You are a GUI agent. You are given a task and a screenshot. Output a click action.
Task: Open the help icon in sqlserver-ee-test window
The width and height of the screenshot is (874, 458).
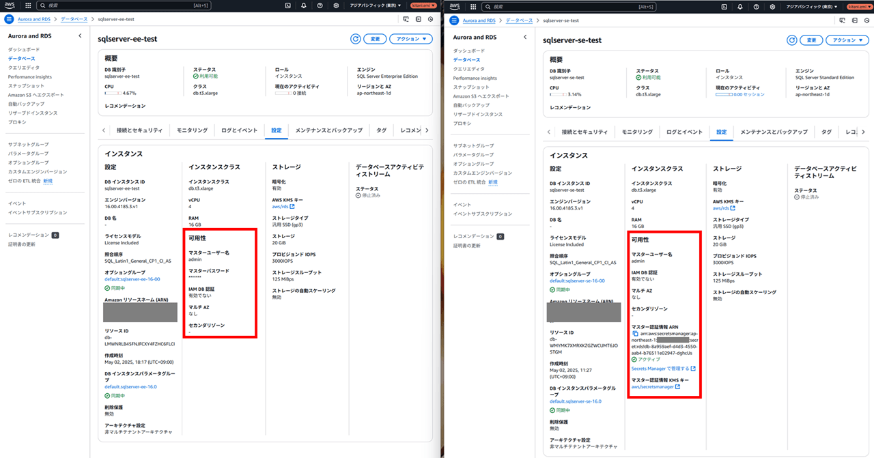coord(320,5)
